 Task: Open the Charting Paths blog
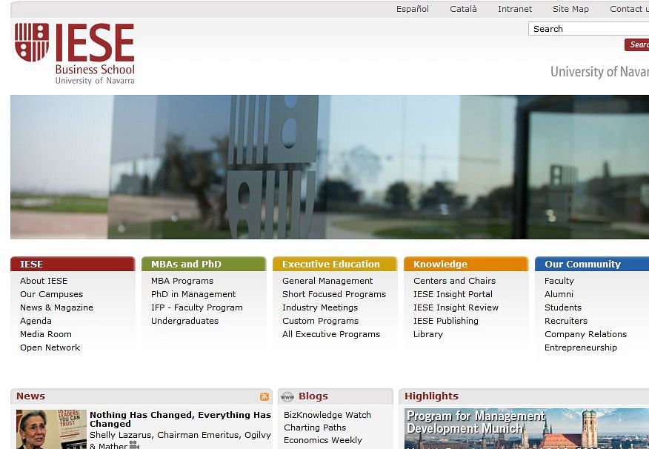tap(315, 428)
